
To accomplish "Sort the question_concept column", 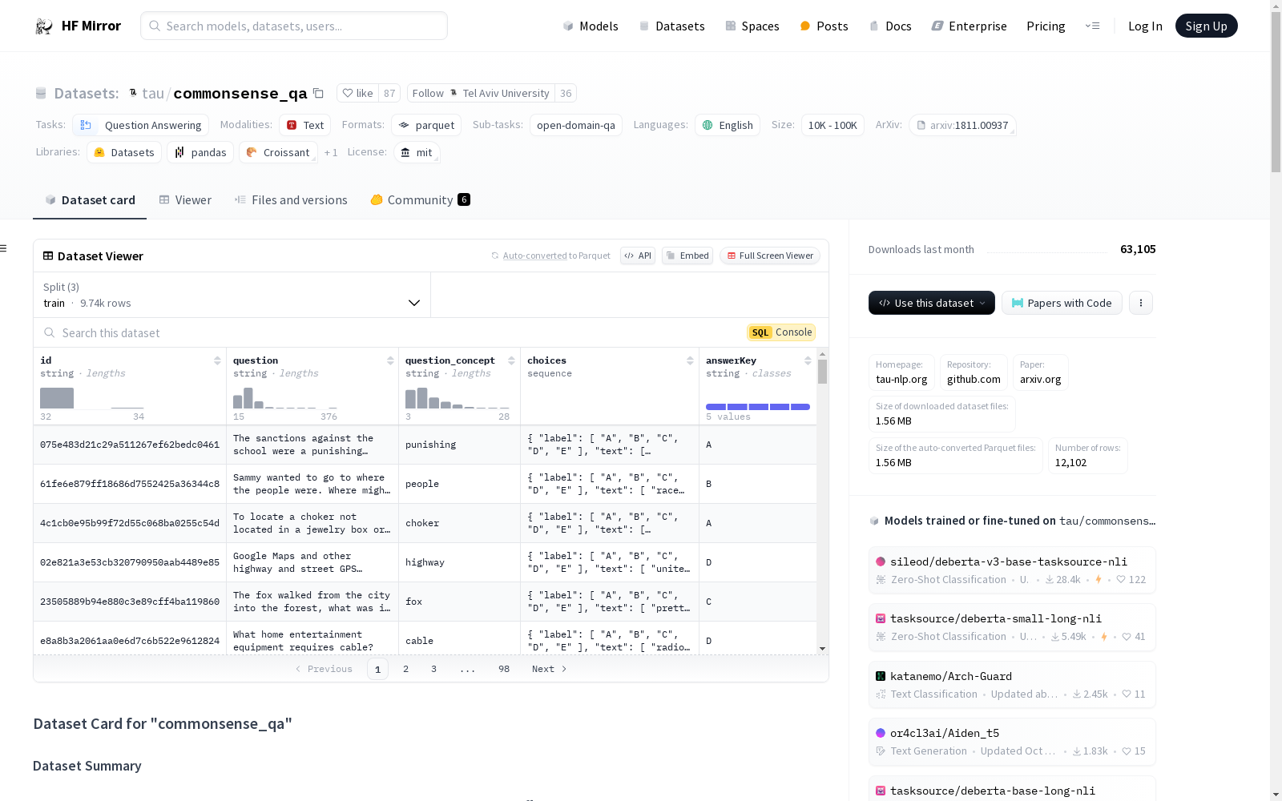I will pos(511,360).
